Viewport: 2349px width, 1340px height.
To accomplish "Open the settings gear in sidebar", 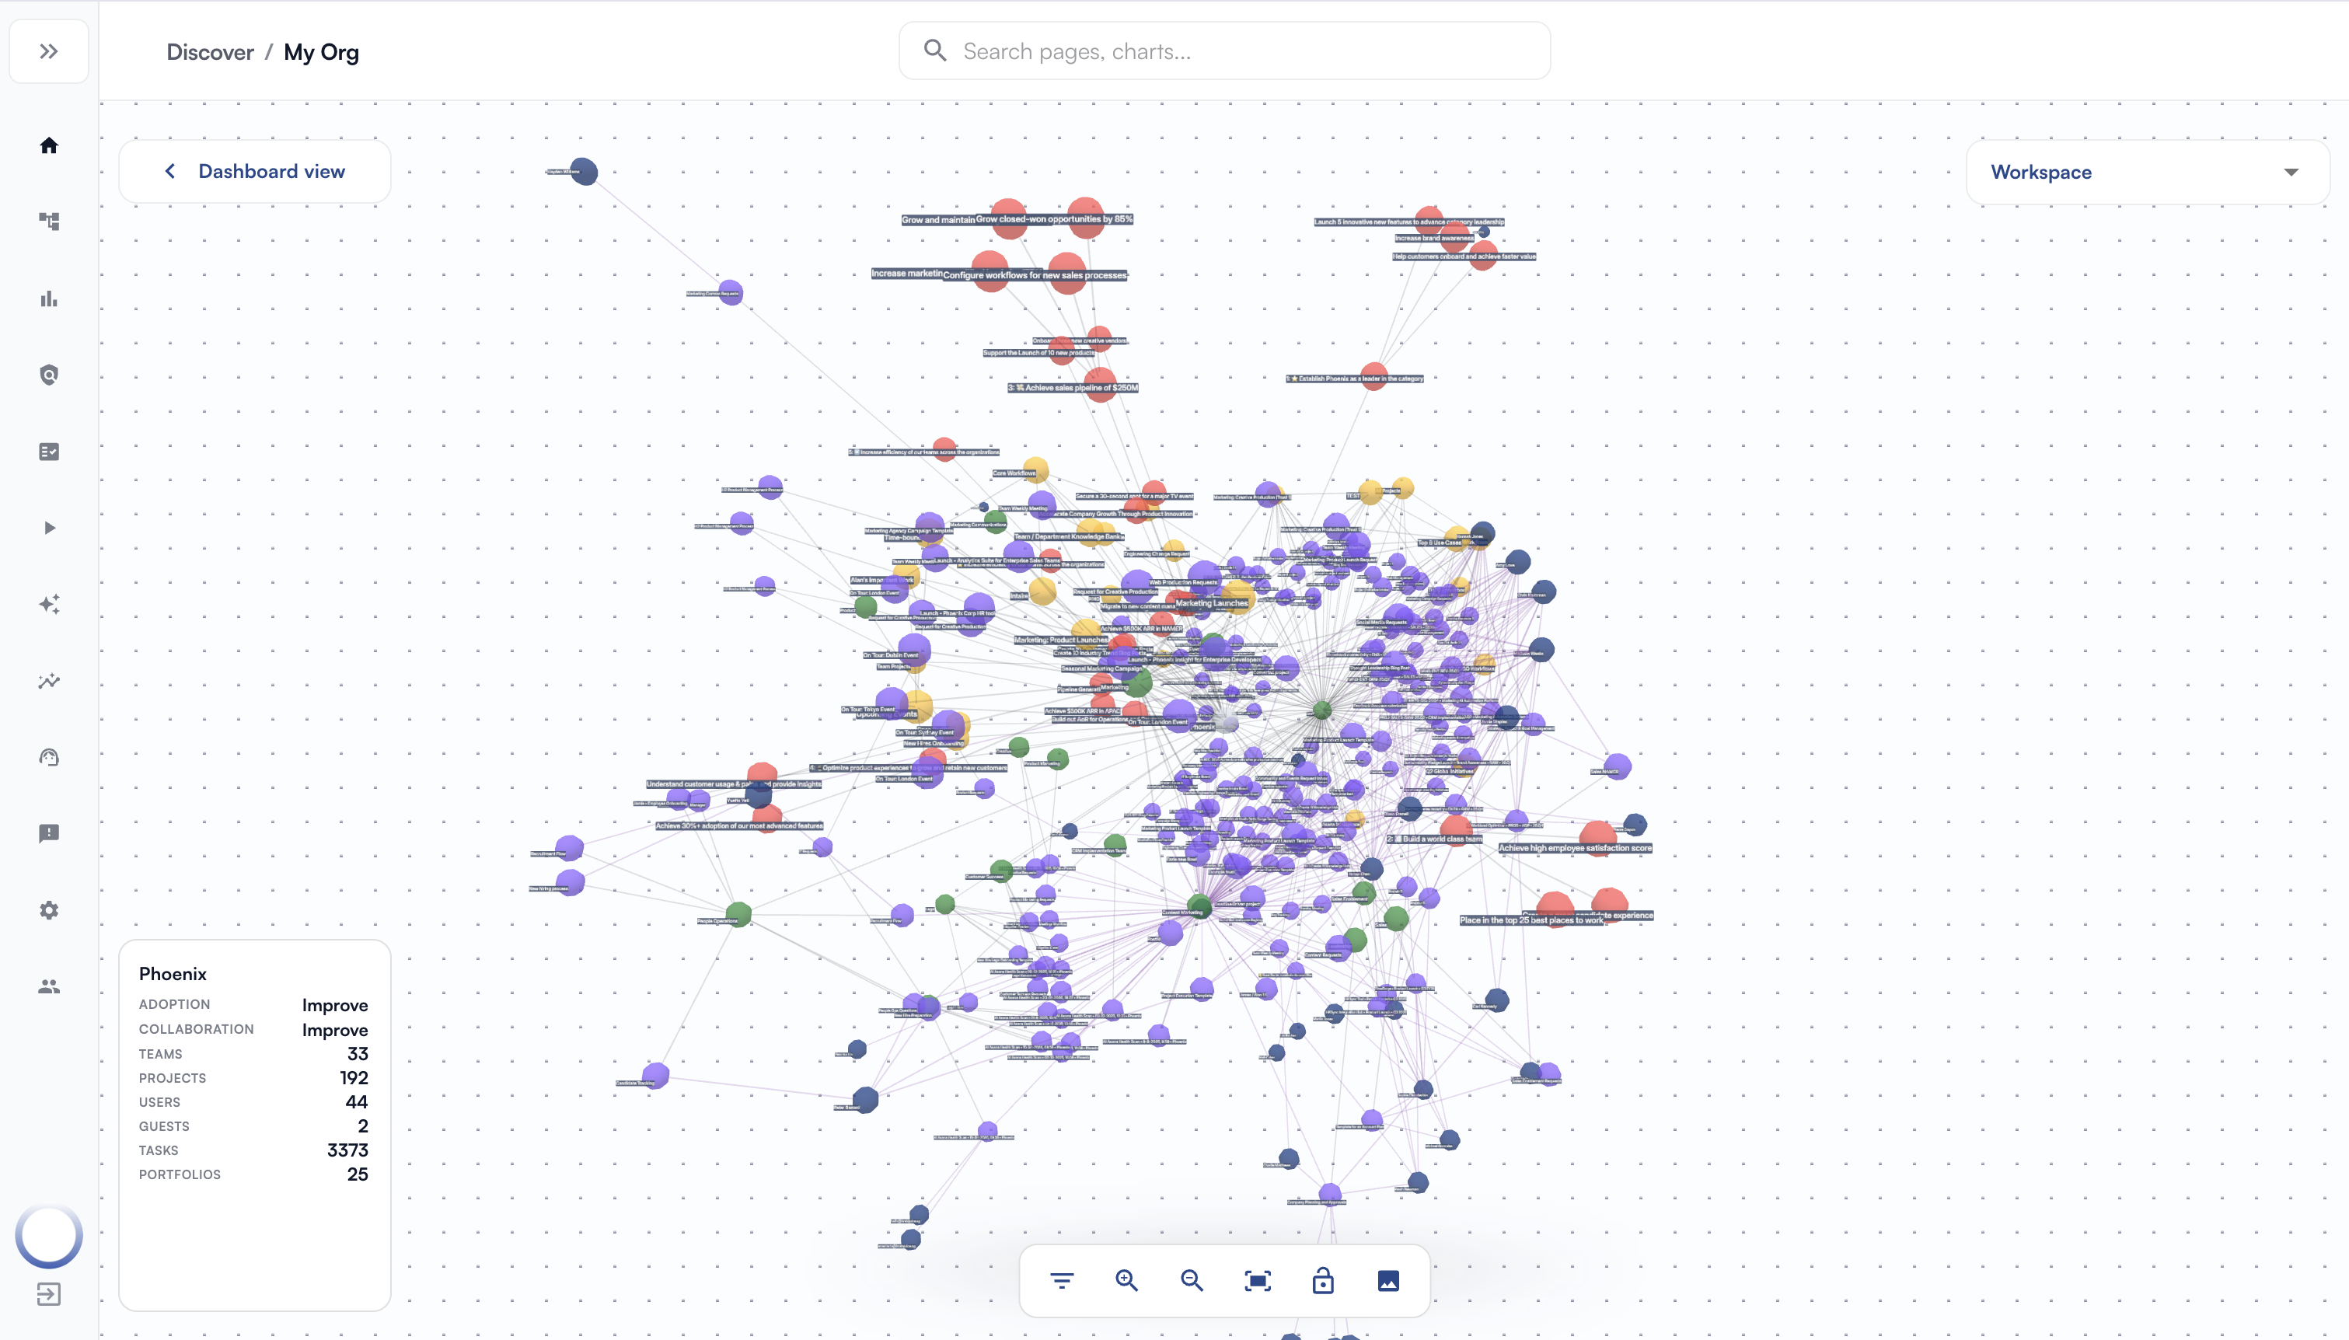I will point(49,910).
